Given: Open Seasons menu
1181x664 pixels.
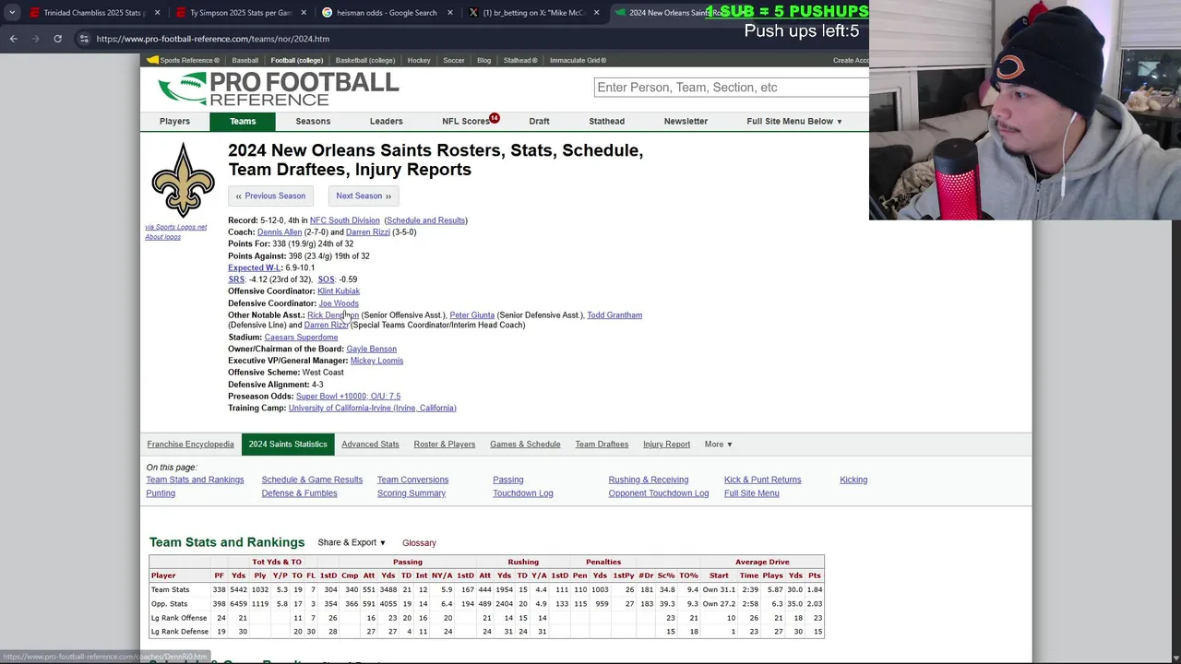Looking at the screenshot, I should pos(313,121).
